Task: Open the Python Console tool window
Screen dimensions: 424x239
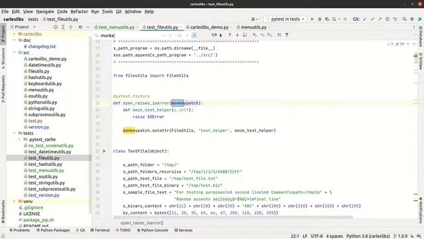Action: (x=152, y=230)
